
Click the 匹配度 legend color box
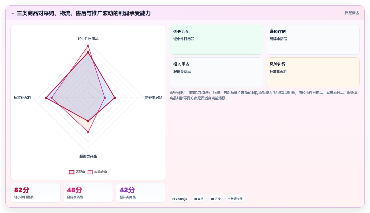pos(72,172)
